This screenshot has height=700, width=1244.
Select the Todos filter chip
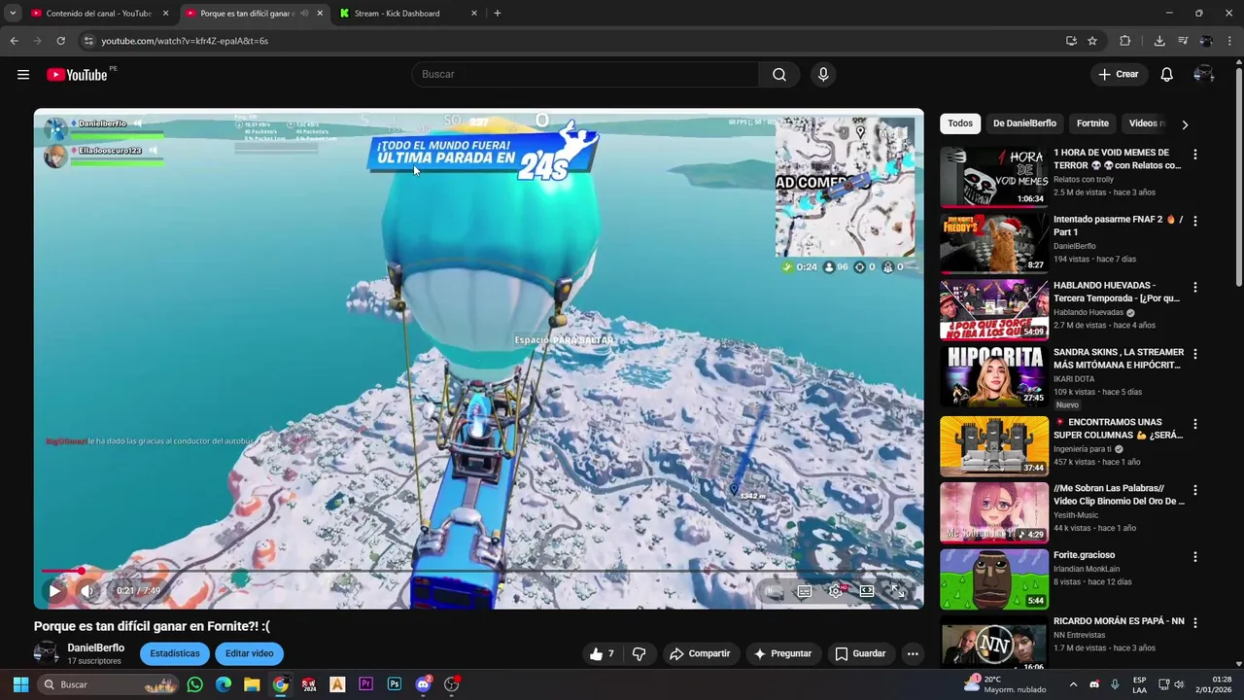960,123
